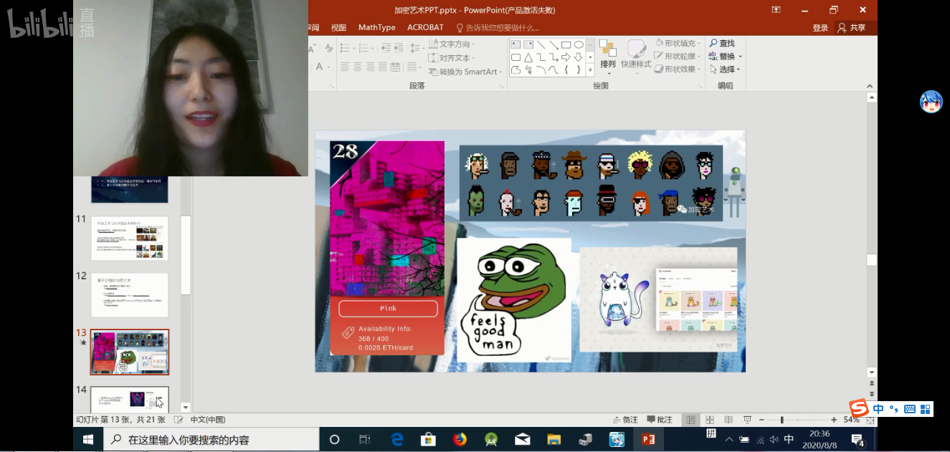
Task: Click zoom in plus button
Action: 834,420
